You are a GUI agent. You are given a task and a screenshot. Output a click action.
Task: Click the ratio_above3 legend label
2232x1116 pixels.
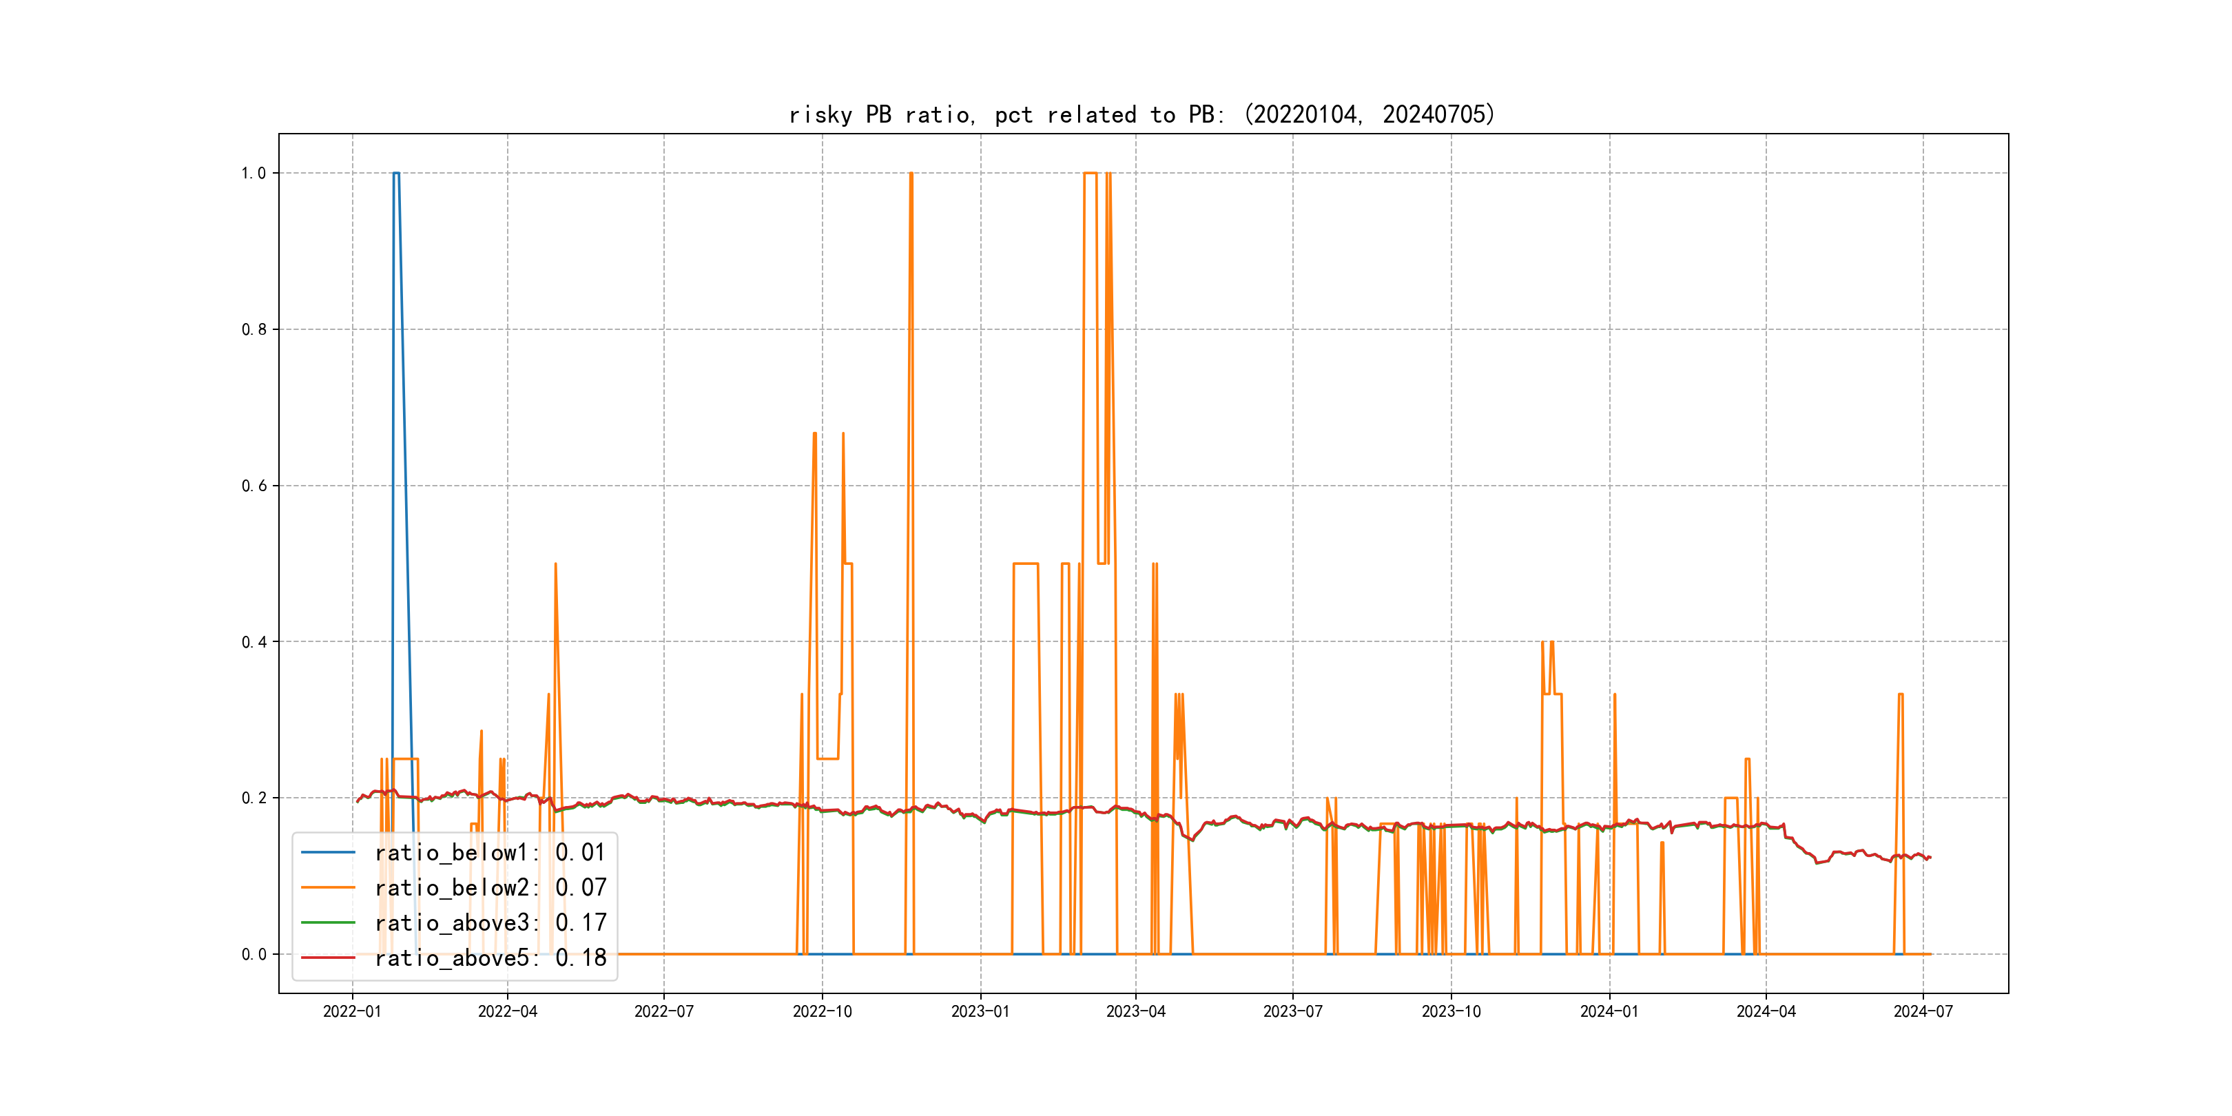coord(490,923)
